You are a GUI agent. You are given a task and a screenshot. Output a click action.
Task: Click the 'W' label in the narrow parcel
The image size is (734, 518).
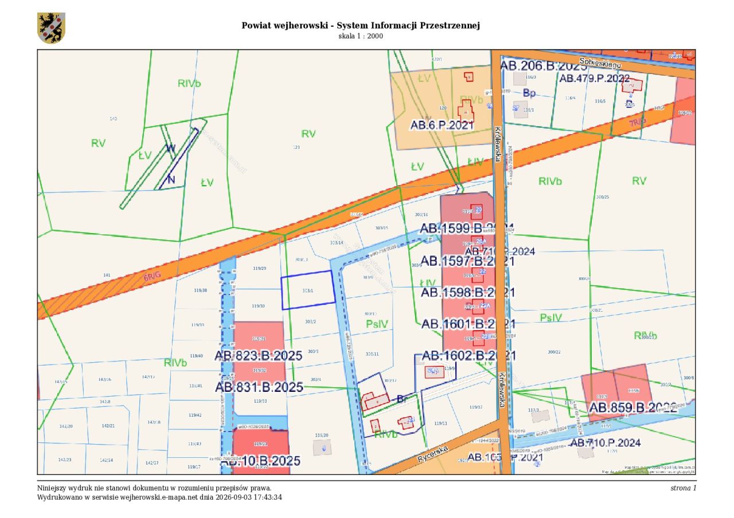(x=170, y=148)
